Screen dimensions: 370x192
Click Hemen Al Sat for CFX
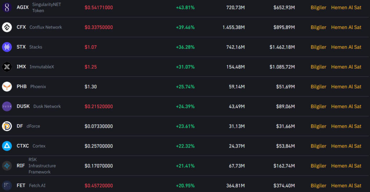click(346, 27)
